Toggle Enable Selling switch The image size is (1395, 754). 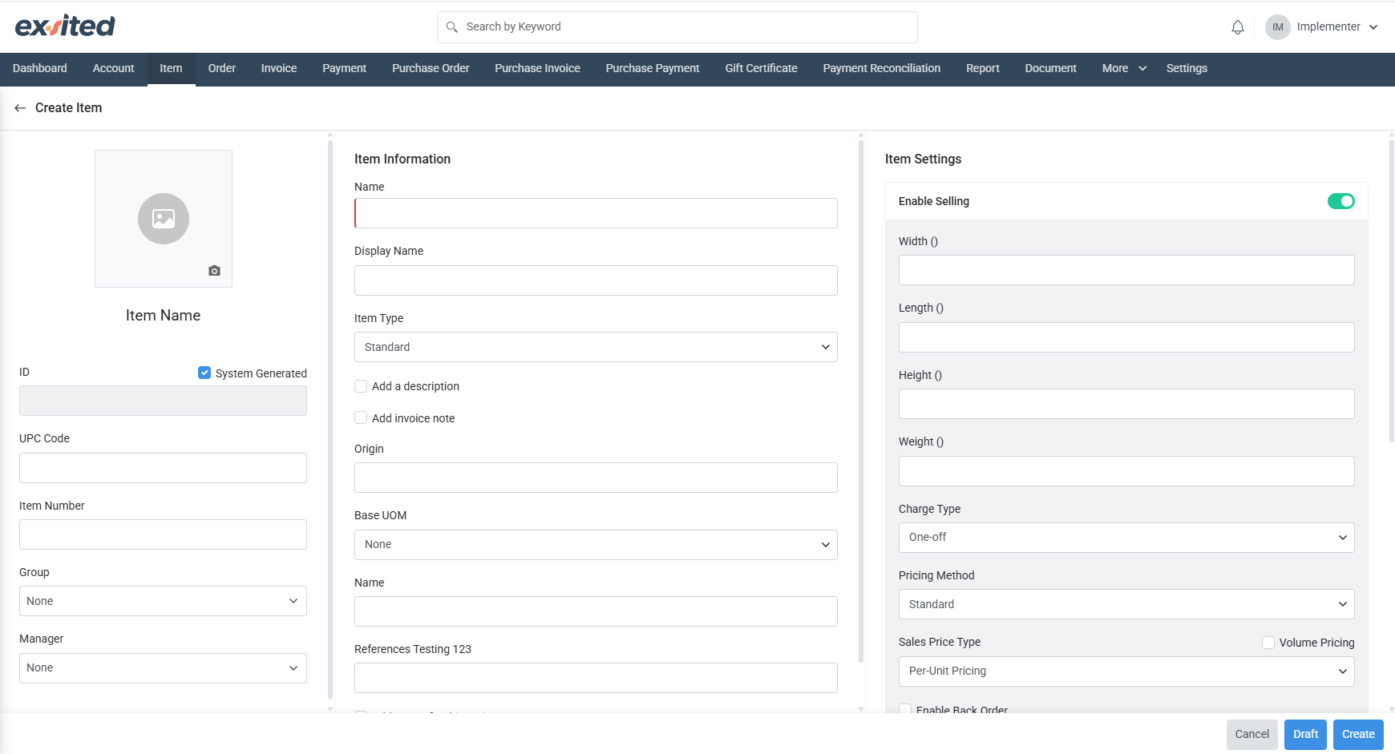[1340, 201]
